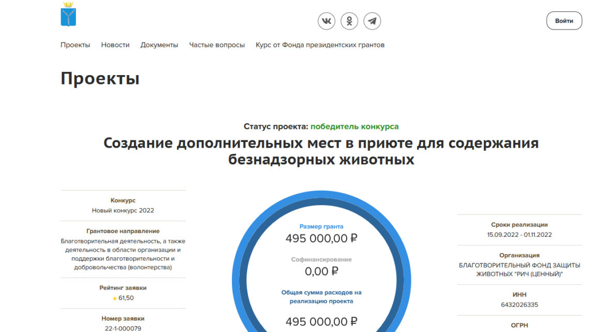Viewport: 590px width, 332px height.
Task: Click the Благотворительная деятельность direction description
Action: 123,254
